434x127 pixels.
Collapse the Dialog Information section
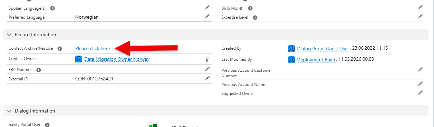point(9,111)
